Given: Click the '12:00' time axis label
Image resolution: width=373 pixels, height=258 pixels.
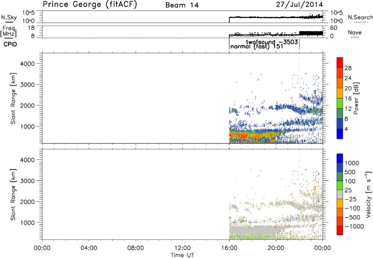Looking at the screenshot, I should [182, 248].
